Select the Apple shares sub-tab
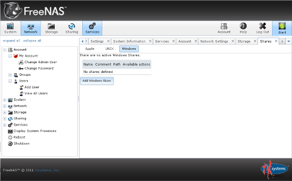This screenshot has height=181, width=292. [x=90, y=49]
